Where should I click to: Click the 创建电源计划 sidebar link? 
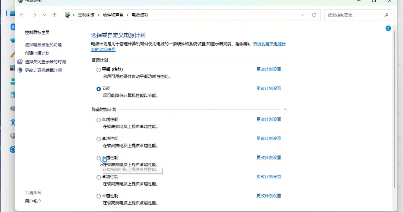[x=37, y=53]
